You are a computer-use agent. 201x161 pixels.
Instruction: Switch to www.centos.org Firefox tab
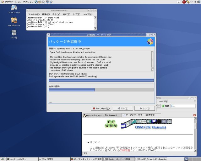coord(102,115)
